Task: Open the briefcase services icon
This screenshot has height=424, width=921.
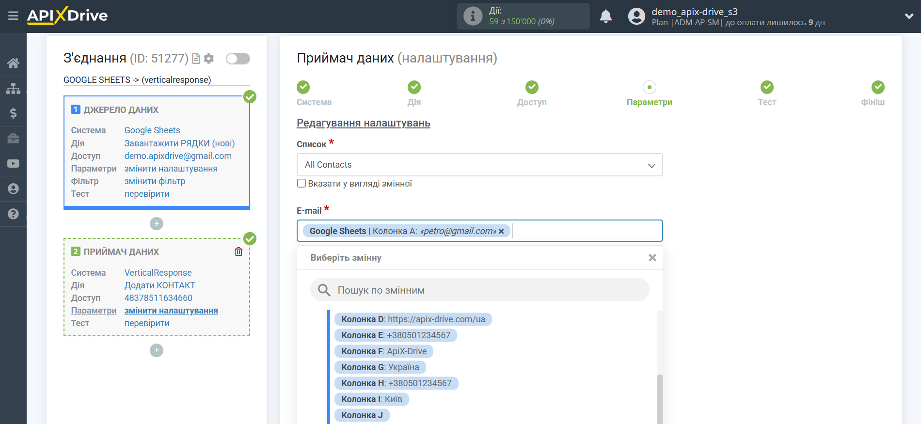Action: (13, 139)
